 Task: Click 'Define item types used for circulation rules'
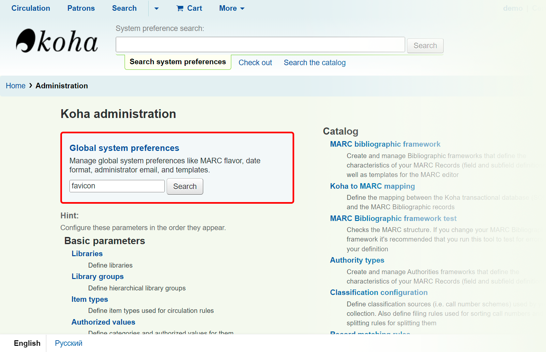(x=151, y=311)
